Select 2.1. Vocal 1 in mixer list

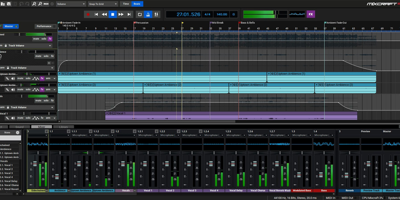[9, 165]
